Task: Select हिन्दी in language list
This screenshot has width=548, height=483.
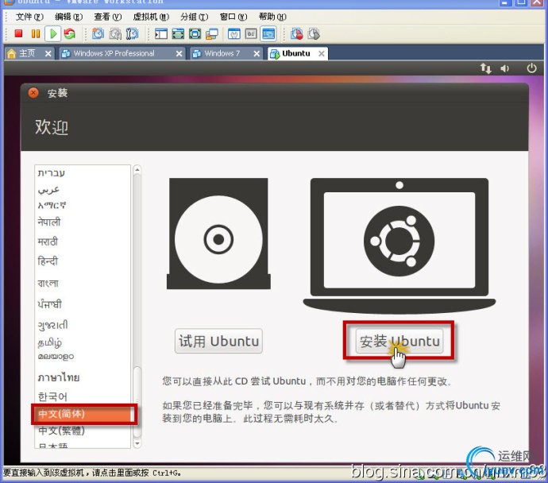Action: click(x=83, y=261)
